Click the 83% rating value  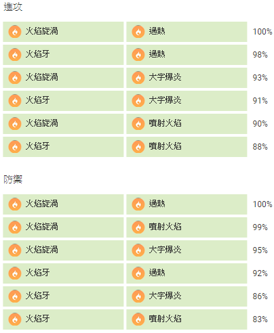click(260, 319)
